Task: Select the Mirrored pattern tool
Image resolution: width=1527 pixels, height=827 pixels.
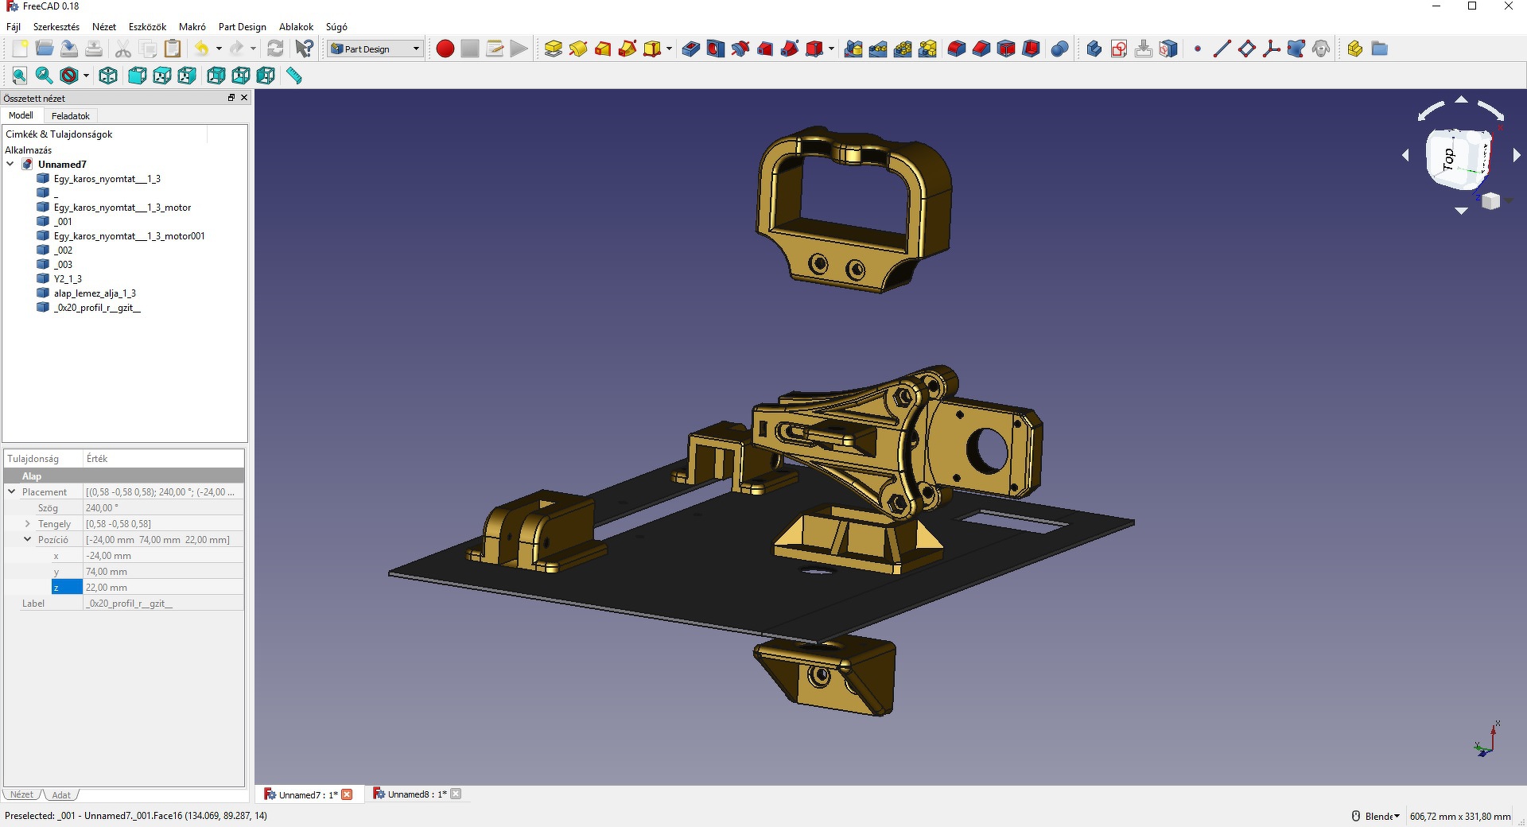Action: point(853,49)
